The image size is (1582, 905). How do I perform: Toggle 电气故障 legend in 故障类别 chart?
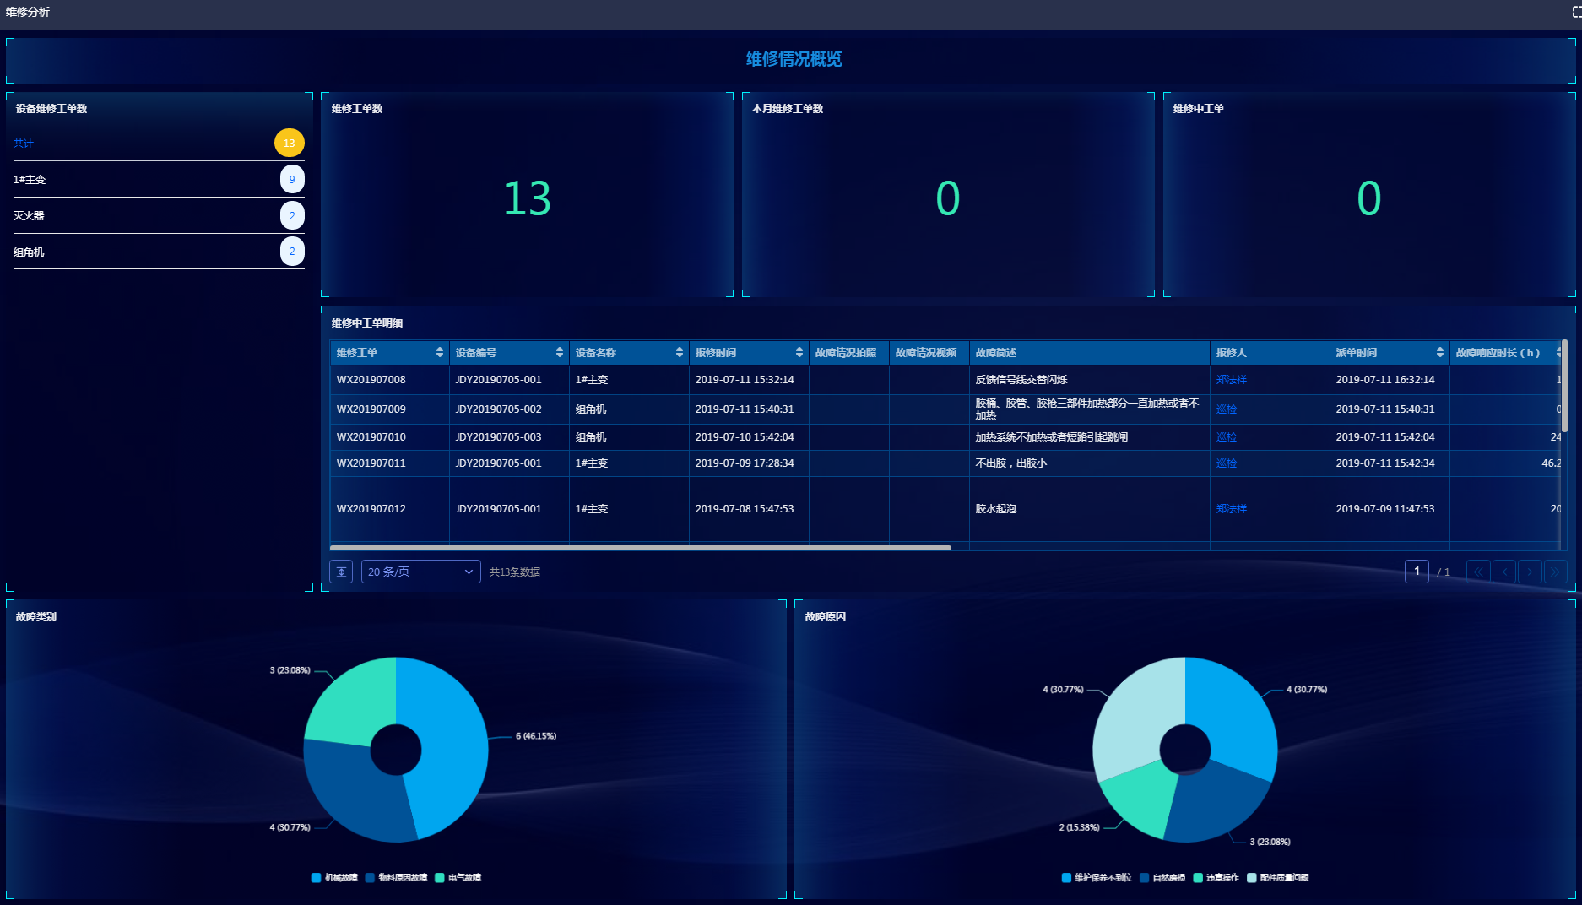pos(458,878)
